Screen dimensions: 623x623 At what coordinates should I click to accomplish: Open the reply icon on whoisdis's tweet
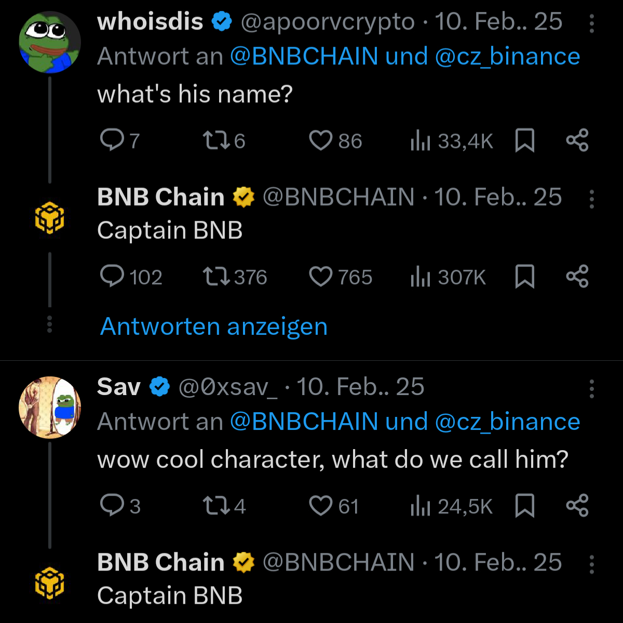113,140
